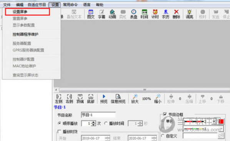Open the 语言 menu

87,5
